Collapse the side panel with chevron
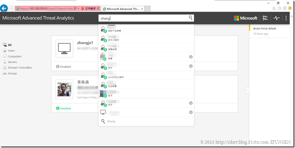This screenshot has width=295, height=148. click(247, 90)
